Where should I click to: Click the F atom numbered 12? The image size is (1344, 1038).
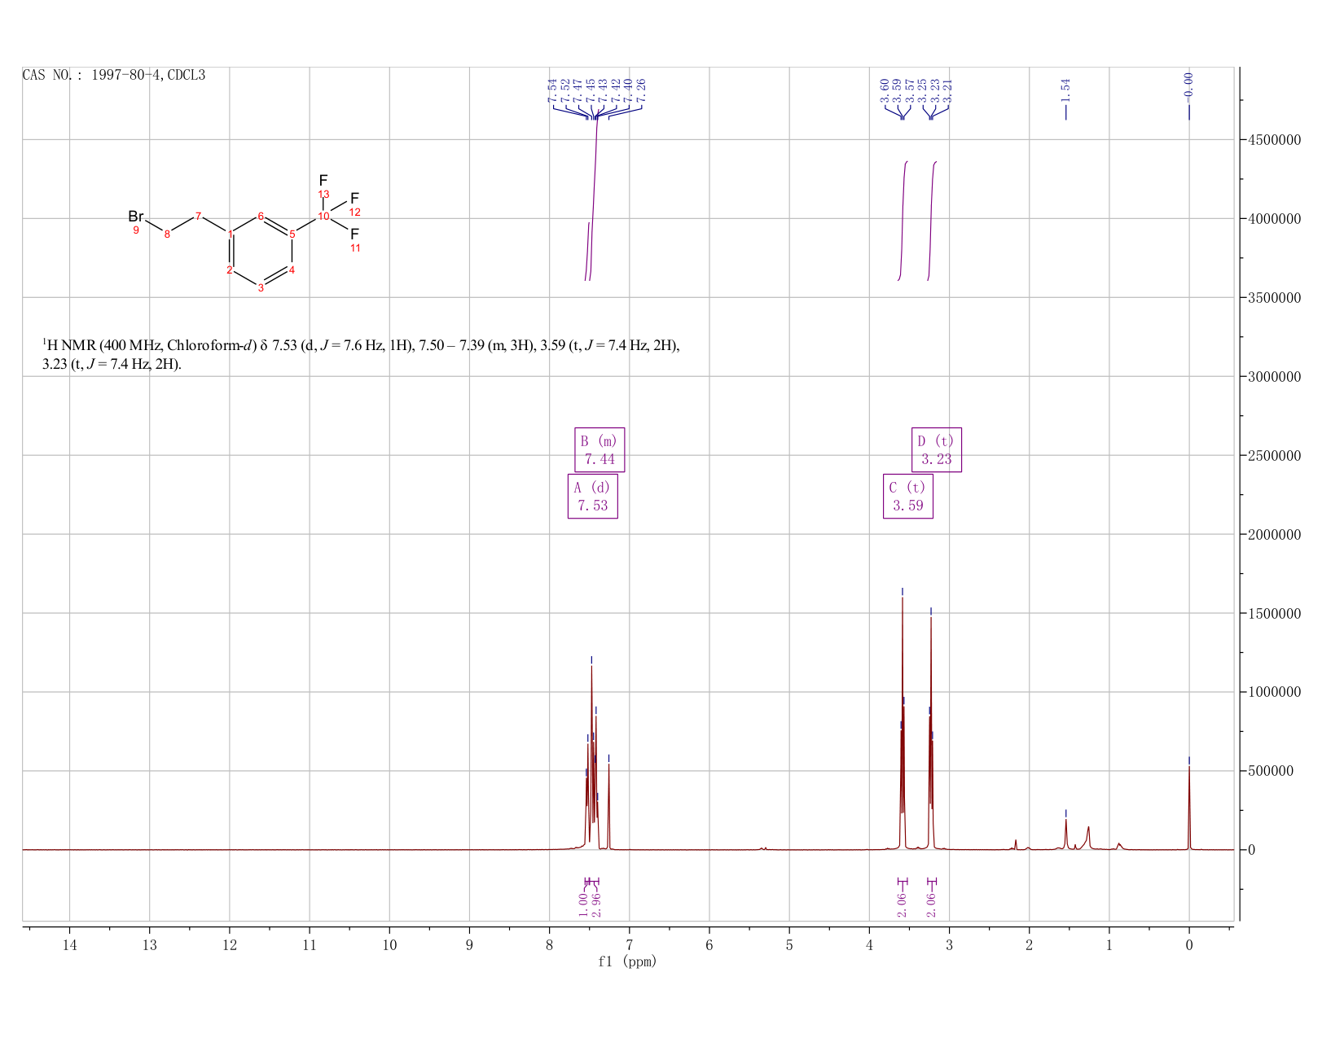[354, 198]
